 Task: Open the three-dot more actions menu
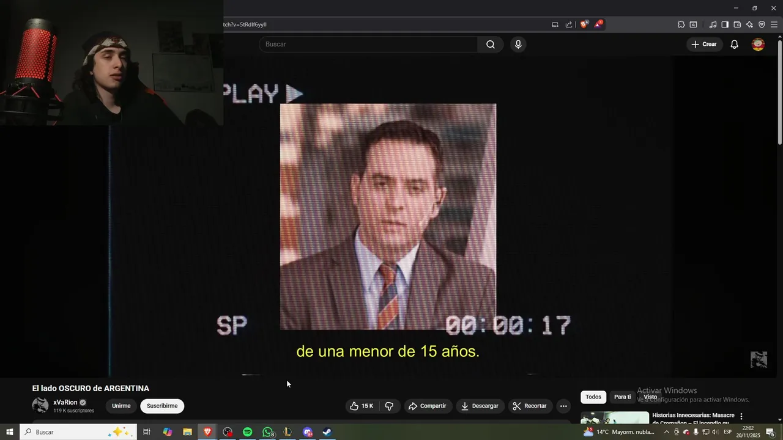(x=563, y=406)
